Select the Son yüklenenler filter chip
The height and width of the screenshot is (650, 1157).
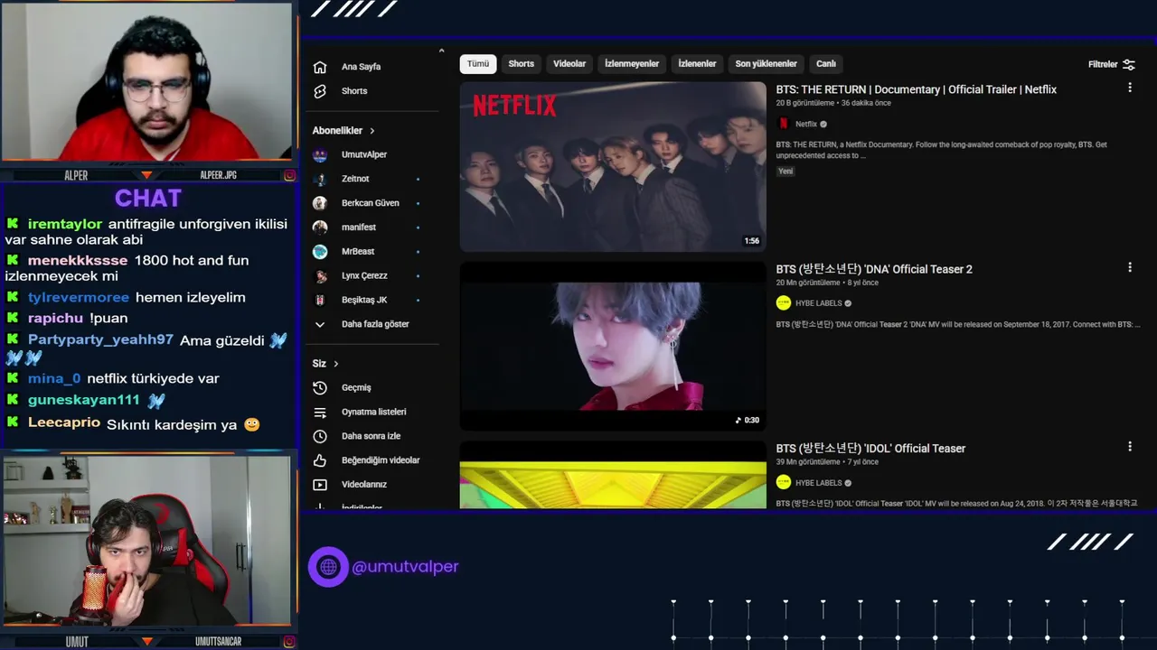tap(767, 64)
